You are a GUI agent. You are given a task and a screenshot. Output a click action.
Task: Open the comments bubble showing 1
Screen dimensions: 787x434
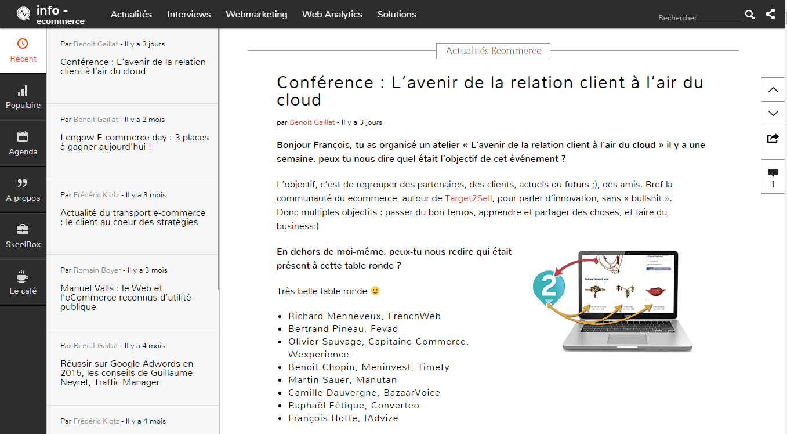pos(773,178)
